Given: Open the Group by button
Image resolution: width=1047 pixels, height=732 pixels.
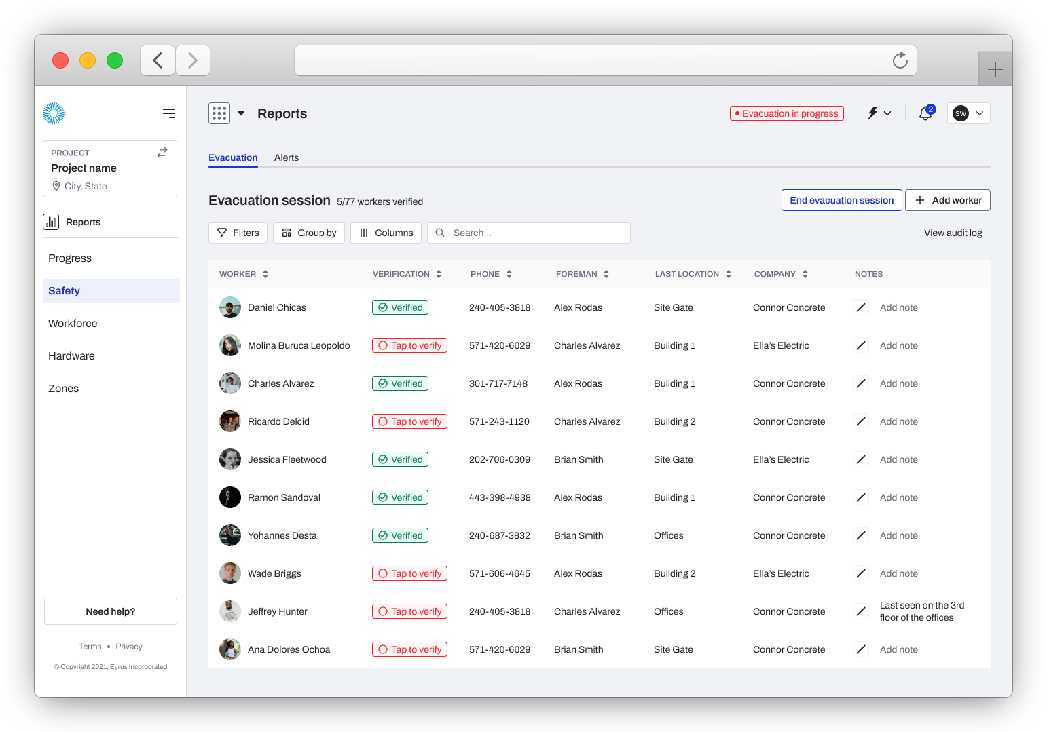Looking at the screenshot, I should [x=309, y=233].
